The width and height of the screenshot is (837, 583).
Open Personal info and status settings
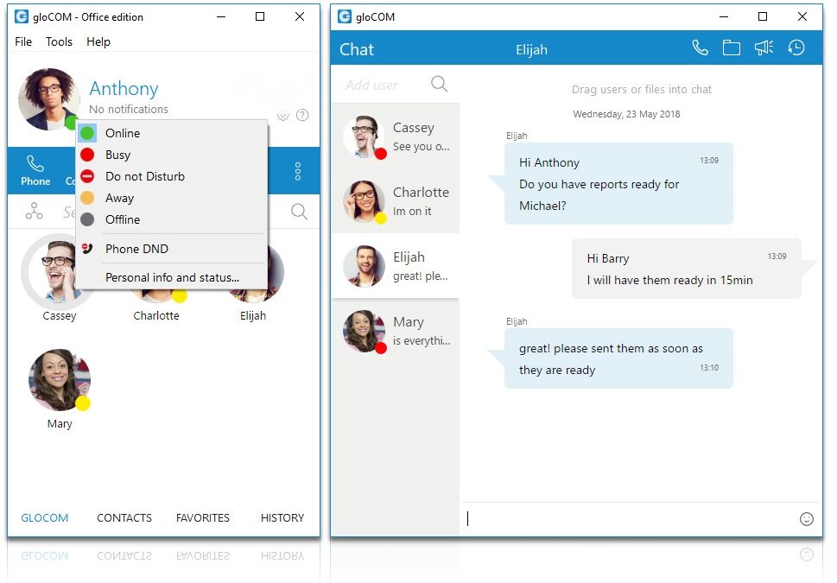[172, 277]
